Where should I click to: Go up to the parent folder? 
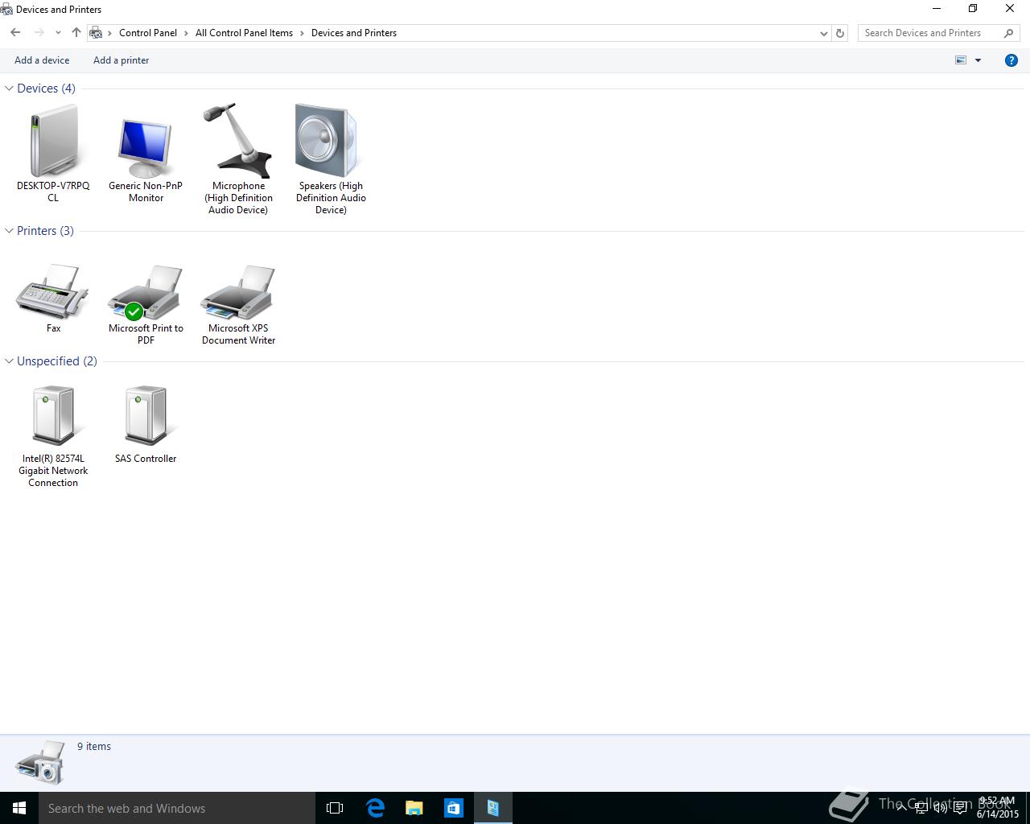pyautogui.click(x=76, y=33)
